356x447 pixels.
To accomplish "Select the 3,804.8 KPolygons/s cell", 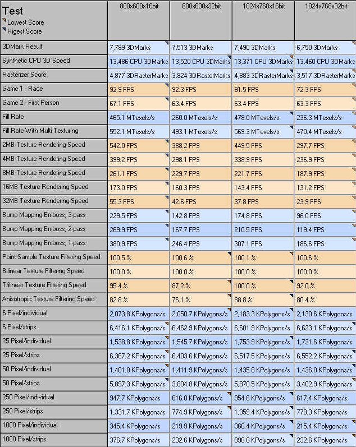I will coord(200,384).
